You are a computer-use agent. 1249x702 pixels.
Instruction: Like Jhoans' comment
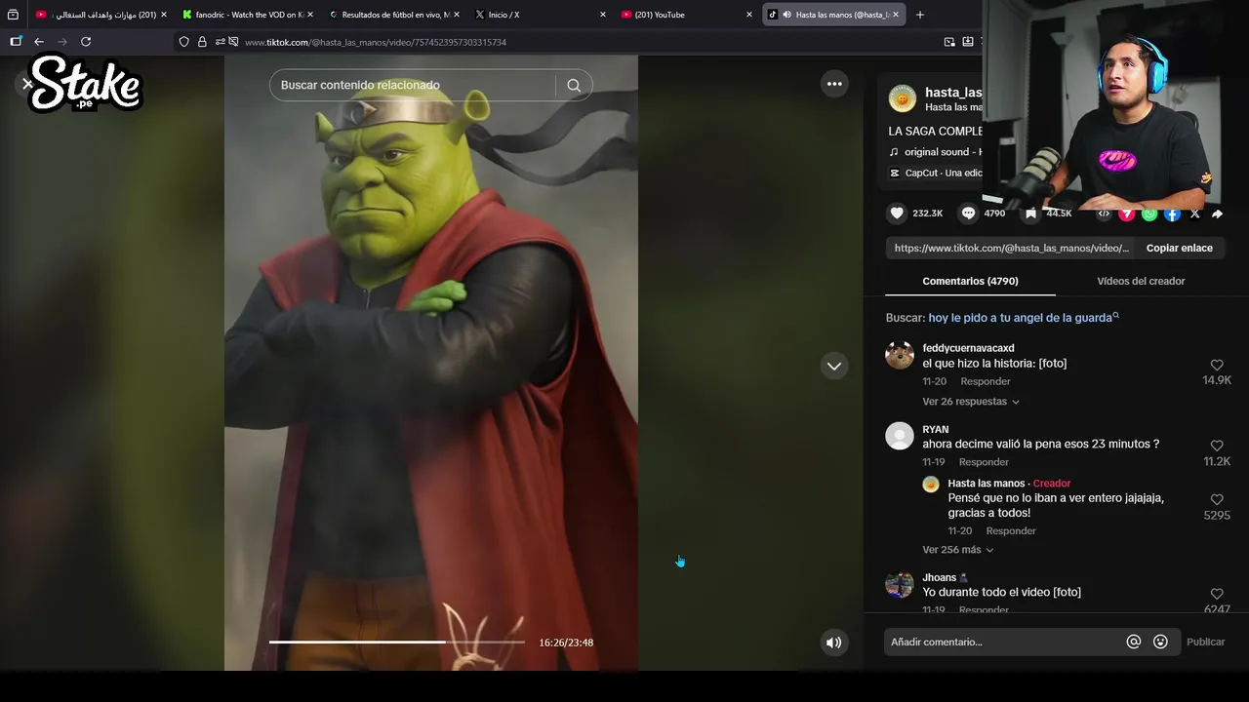click(1217, 594)
